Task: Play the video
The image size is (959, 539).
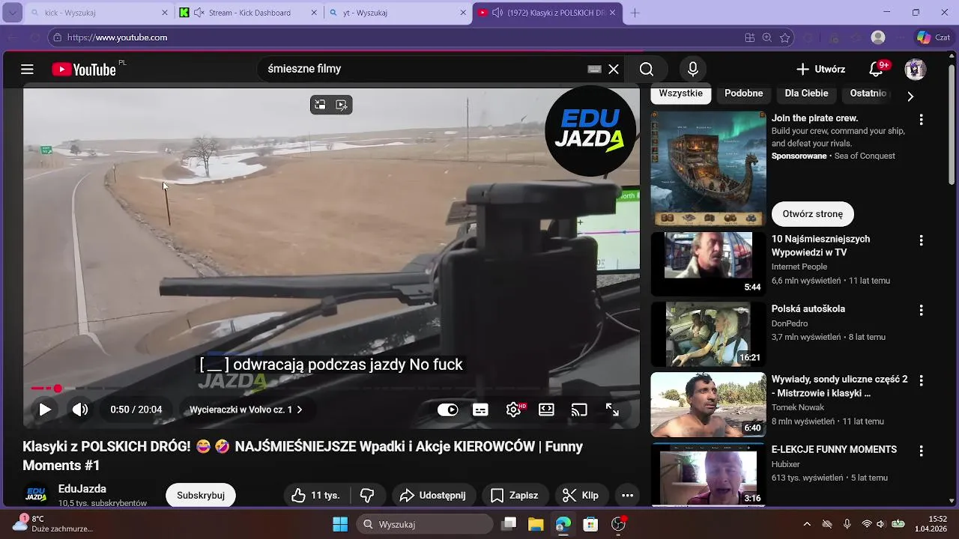Action: (x=45, y=409)
